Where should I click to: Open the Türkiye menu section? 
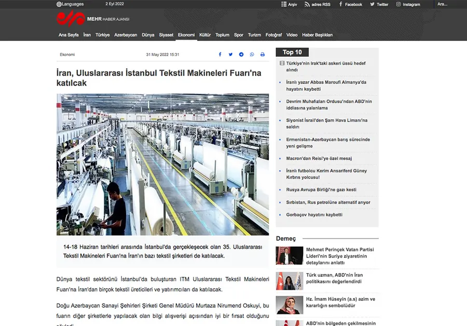(102, 35)
